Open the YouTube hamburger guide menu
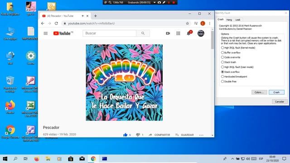 45,33
